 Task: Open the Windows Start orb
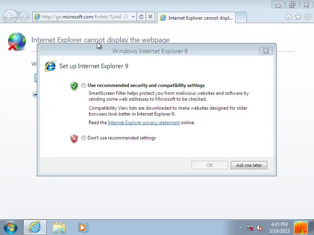(11, 228)
